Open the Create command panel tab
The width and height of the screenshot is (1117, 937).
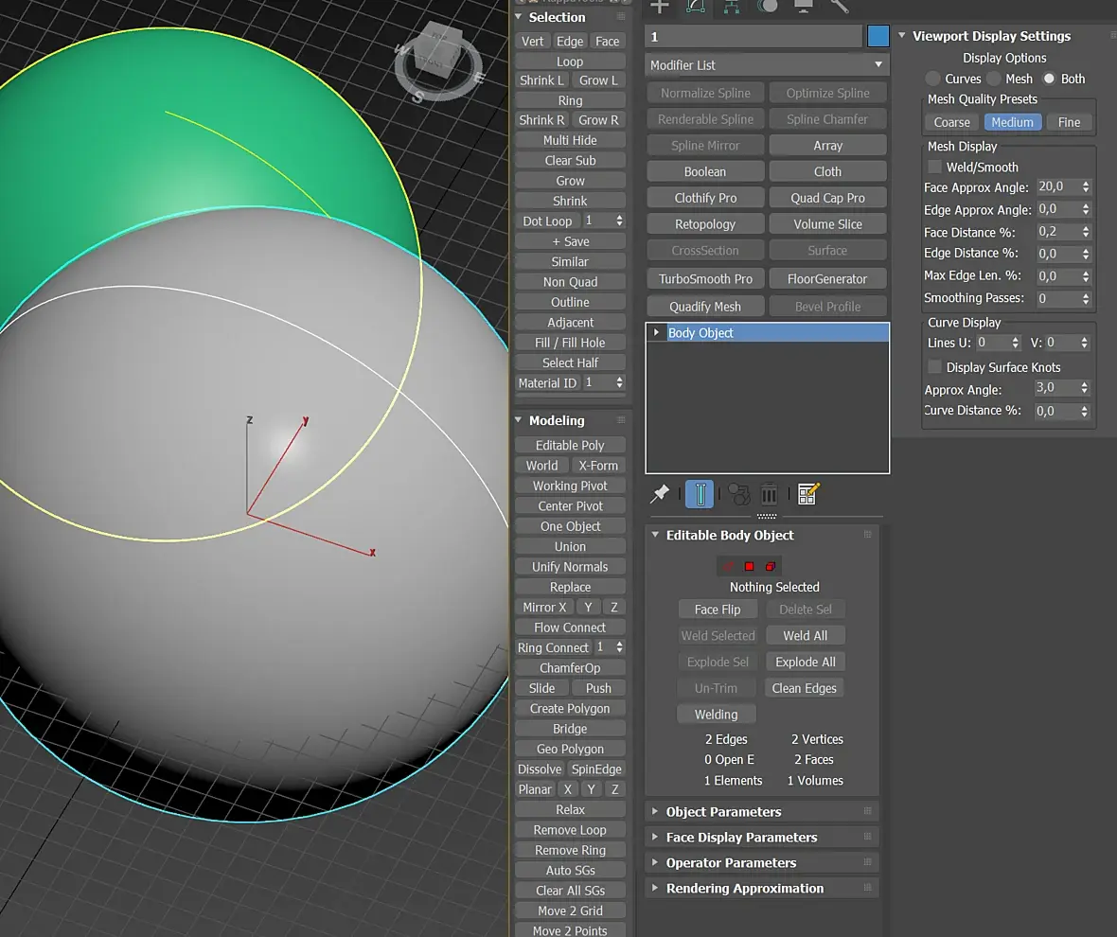coord(660,7)
